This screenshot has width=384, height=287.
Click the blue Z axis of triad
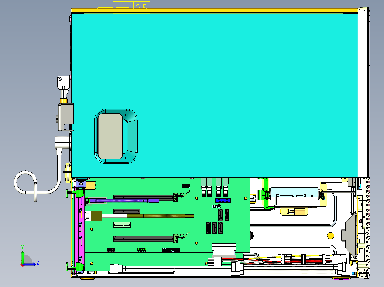coord(29,264)
